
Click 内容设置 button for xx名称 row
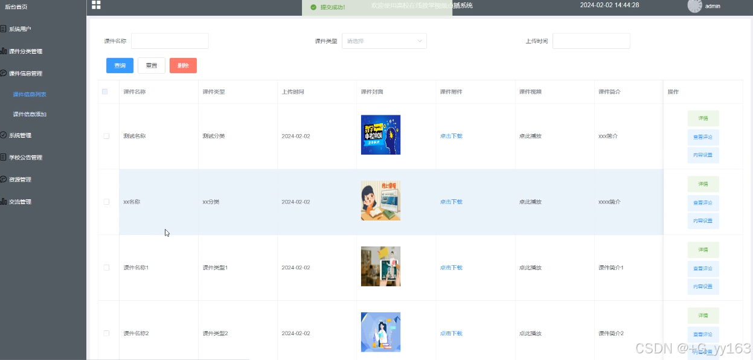(703, 221)
